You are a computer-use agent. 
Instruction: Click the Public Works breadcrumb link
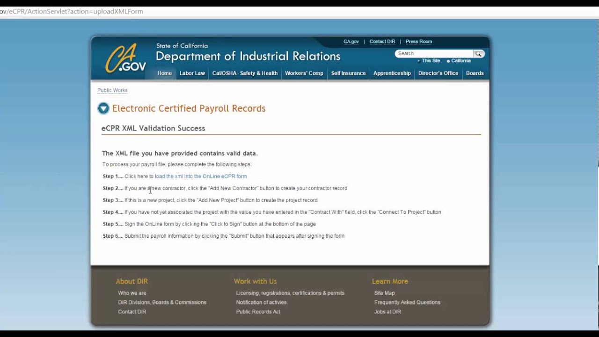click(112, 90)
